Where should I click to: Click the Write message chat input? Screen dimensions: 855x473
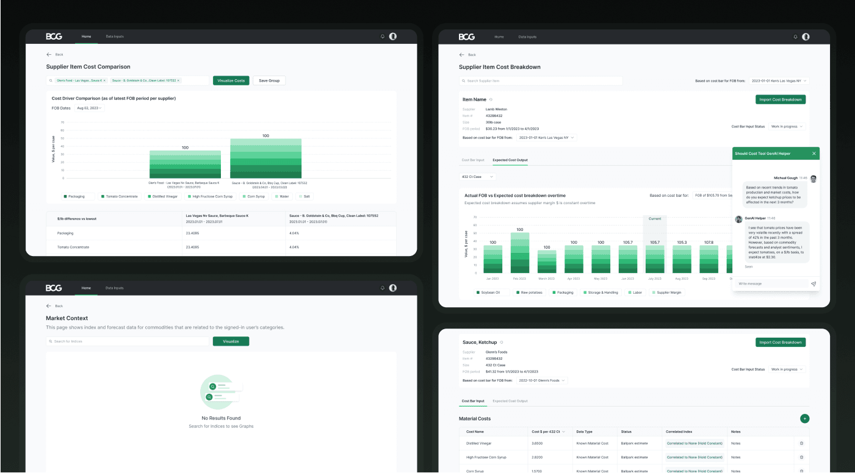coord(771,283)
